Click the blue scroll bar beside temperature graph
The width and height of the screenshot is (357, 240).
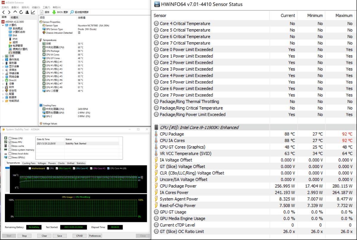click(x=7, y=168)
